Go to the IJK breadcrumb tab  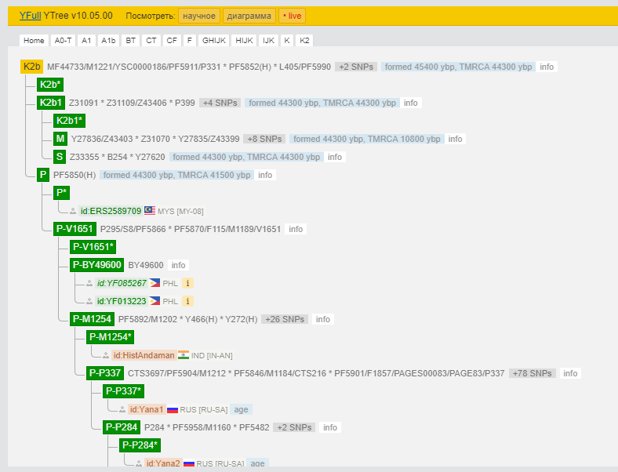268,40
